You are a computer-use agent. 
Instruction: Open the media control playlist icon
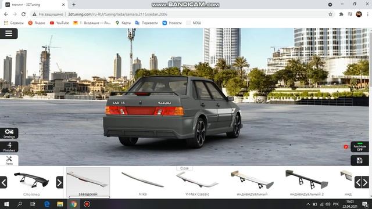point(350,14)
